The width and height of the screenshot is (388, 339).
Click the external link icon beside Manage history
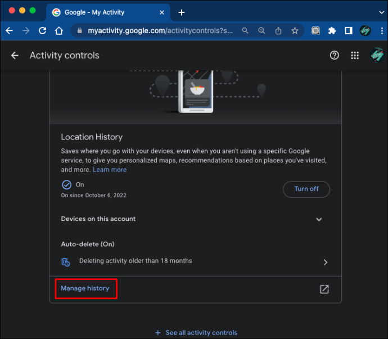tap(324, 289)
